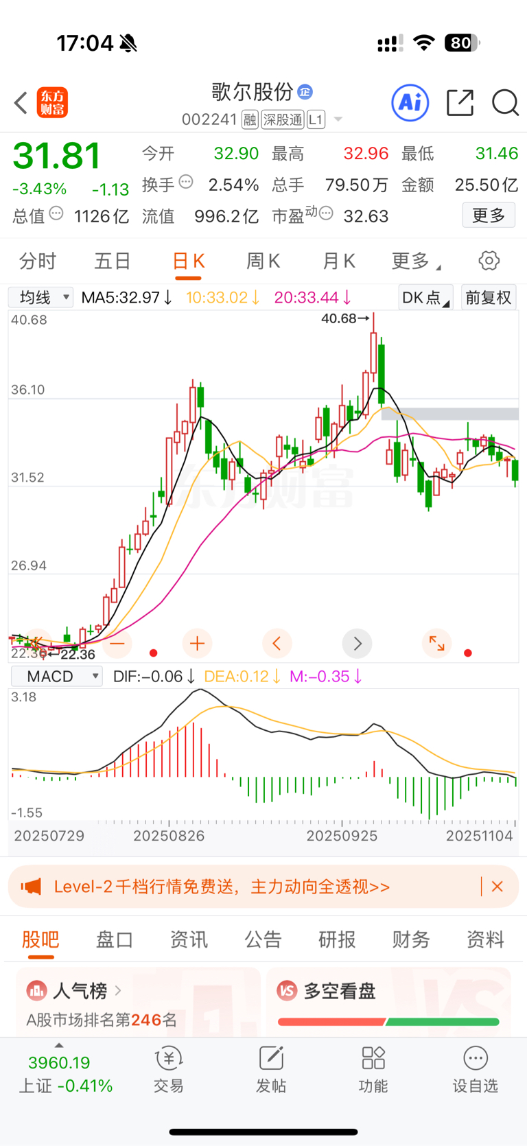
Task: Expand index ticker with up triangle
Action: coord(59,1045)
